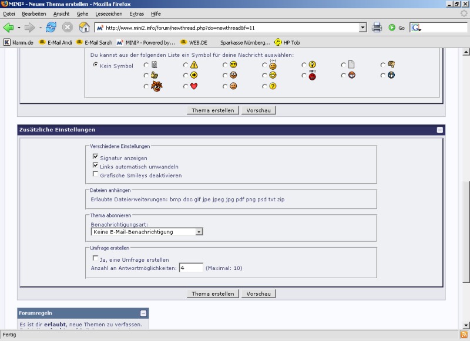Collapse the 'Zusätzliche Einstellungen' section
The image size is (470, 341).
[x=439, y=130]
